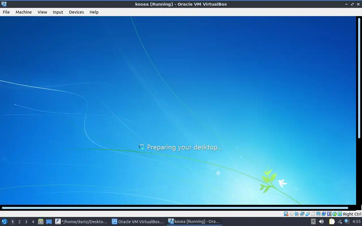Click the show desktop taskbar icon
The height and width of the screenshot is (226, 362).
[49, 221]
